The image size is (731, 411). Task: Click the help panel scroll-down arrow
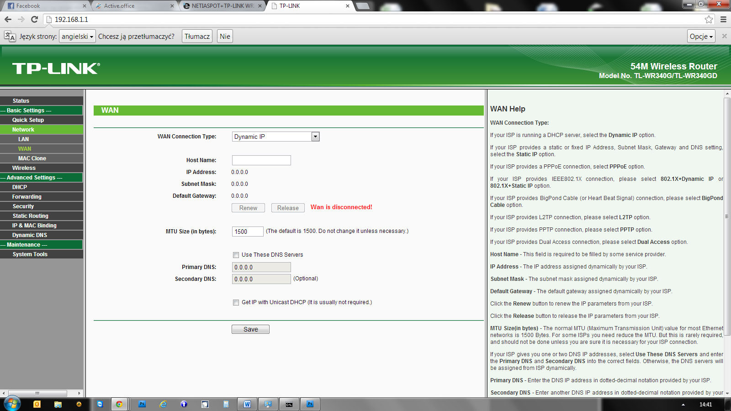click(727, 393)
